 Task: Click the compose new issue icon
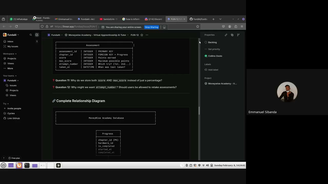pyautogui.click(x=37, y=35)
